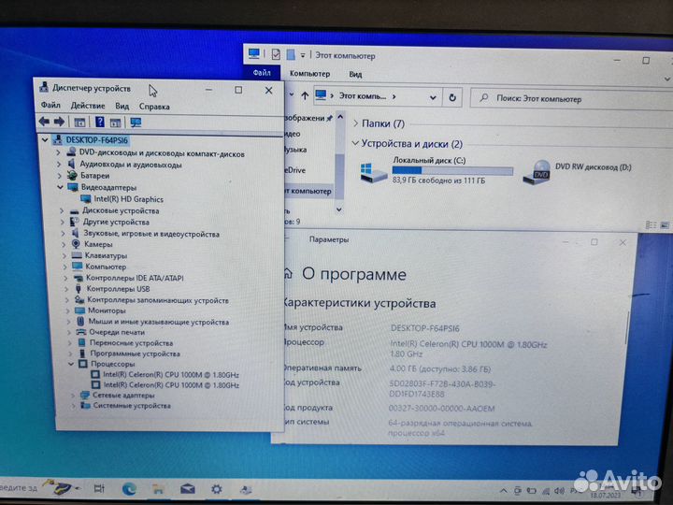Click the Контроллеры USB category icon
Image resolution: width=673 pixels, height=505 pixels.
click(79, 289)
